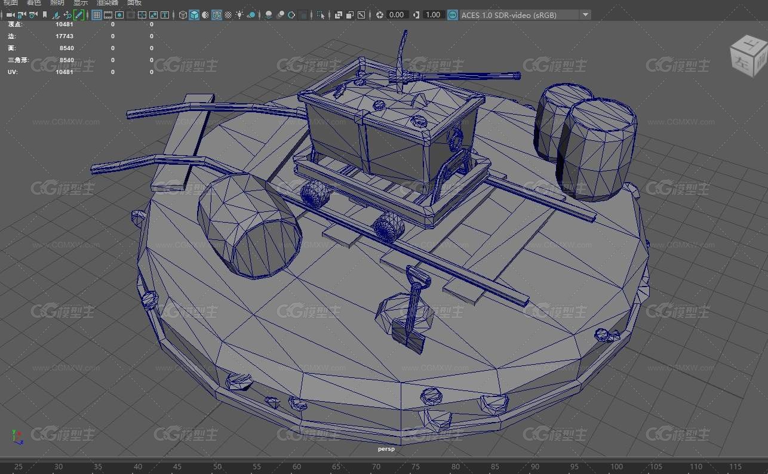This screenshot has width=768, height=474.
Task: Click the Motion Blur icon
Action: click(280, 15)
